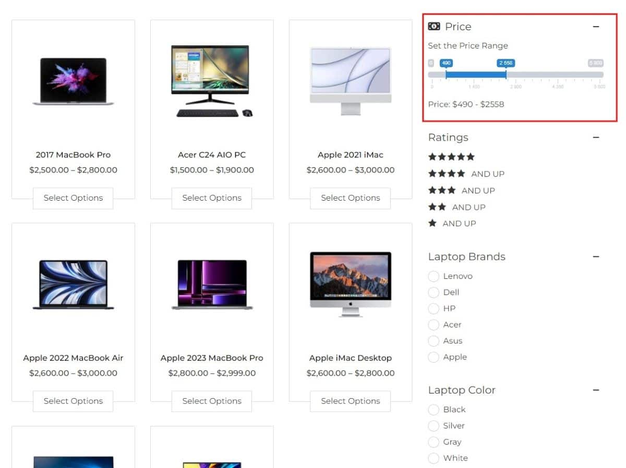
Task: View the Apple 2023 MacBook Pro image
Action: click(x=212, y=285)
